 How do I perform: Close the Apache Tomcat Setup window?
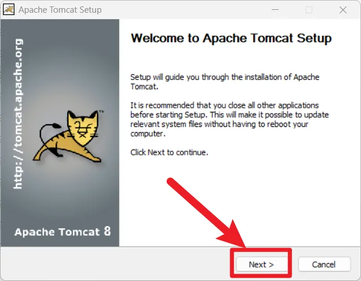[x=343, y=10]
